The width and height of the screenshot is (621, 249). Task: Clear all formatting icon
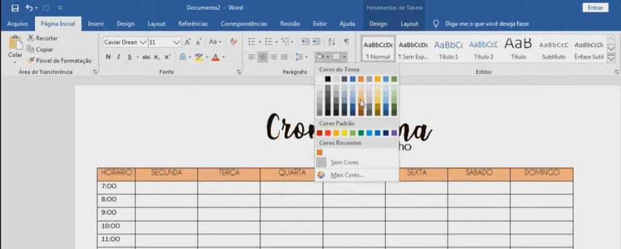(x=233, y=42)
